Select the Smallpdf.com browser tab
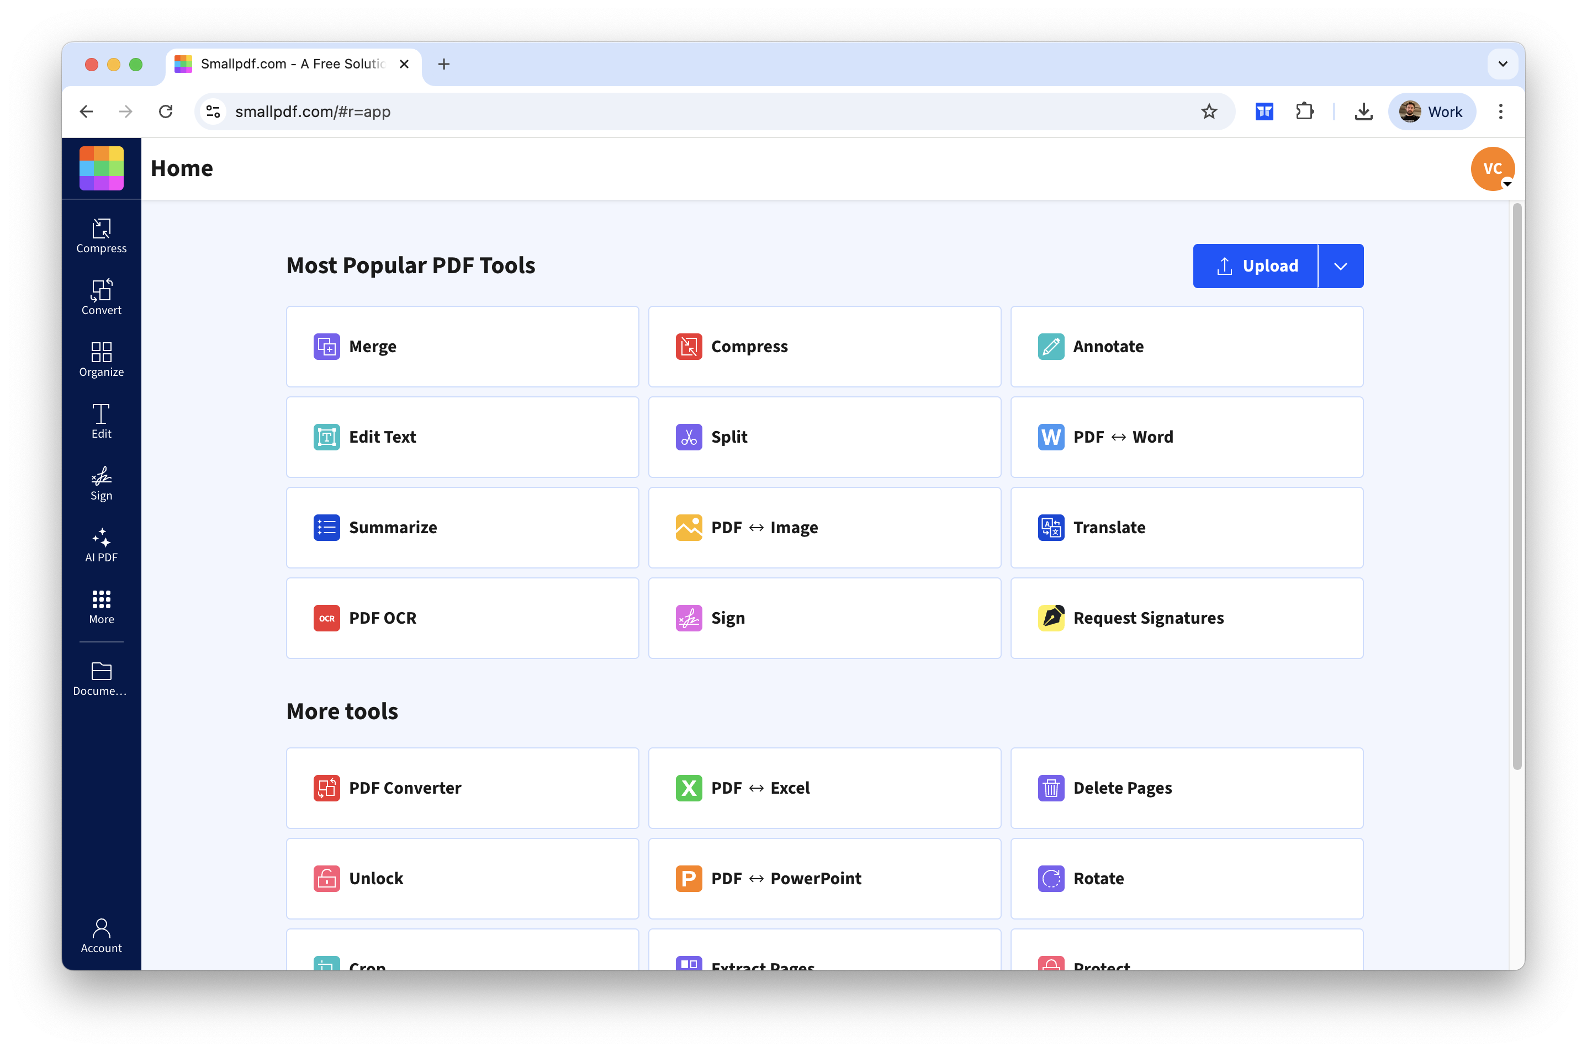The height and width of the screenshot is (1052, 1587). pyautogui.click(x=293, y=63)
